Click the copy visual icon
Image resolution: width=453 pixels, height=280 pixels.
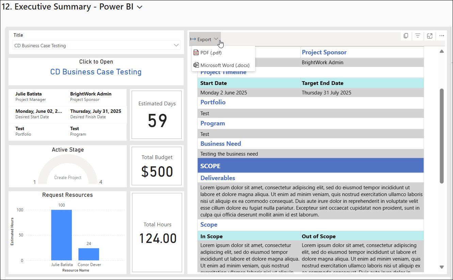pos(406,36)
